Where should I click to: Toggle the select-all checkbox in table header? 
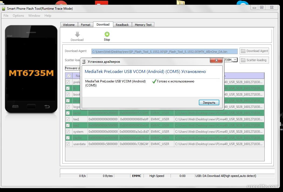tap(69, 76)
